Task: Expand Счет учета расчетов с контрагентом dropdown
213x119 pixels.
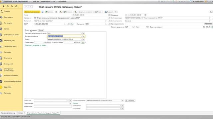Action: (81, 33)
